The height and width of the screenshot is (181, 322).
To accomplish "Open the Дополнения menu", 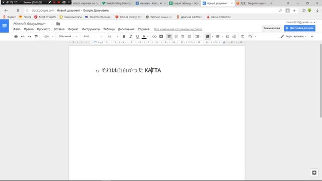I will [x=126, y=29].
